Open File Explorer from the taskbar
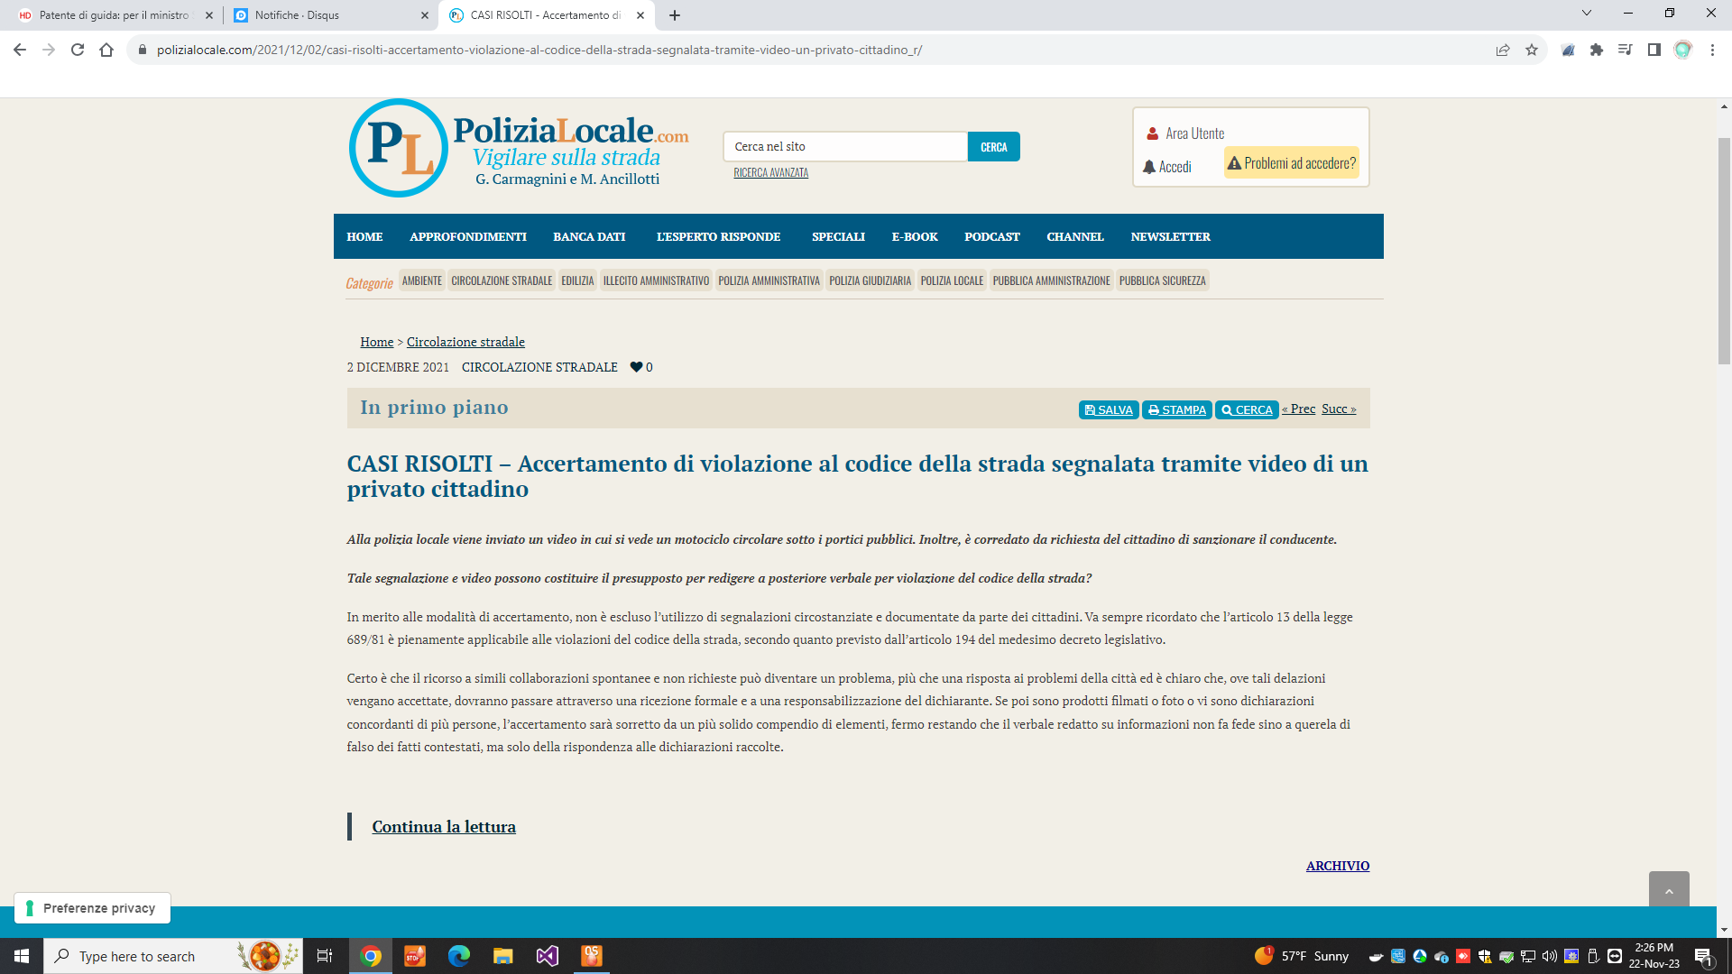 (502, 956)
